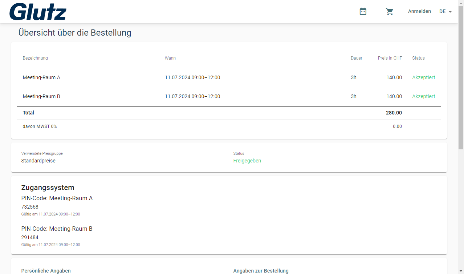Click the Total amount 280.00
This screenshot has height=274, width=464.
pos(394,113)
